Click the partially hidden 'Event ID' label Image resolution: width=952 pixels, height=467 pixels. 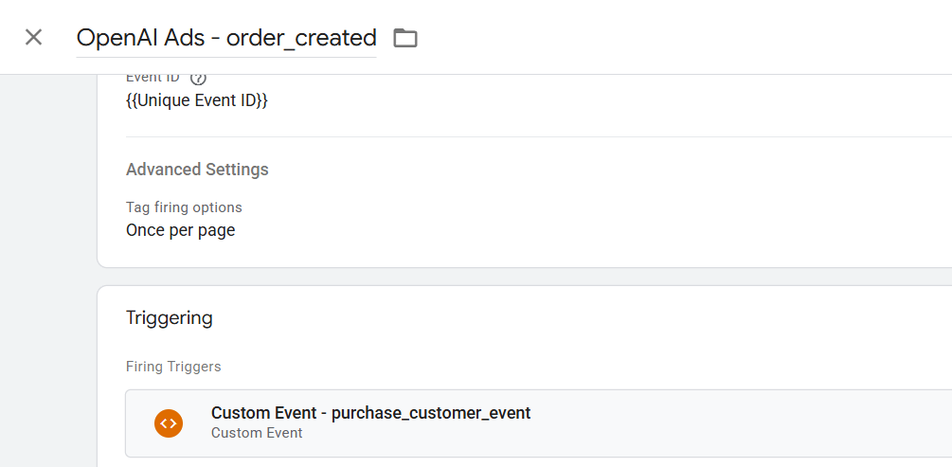coord(153,78)
